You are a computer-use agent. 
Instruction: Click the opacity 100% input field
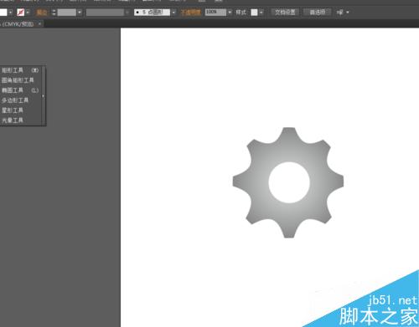[x=215, y=13]
